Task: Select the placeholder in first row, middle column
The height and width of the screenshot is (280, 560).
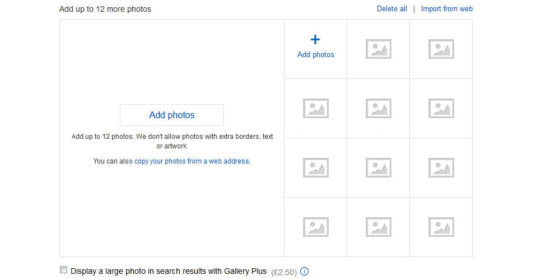Action: [378, 49]
